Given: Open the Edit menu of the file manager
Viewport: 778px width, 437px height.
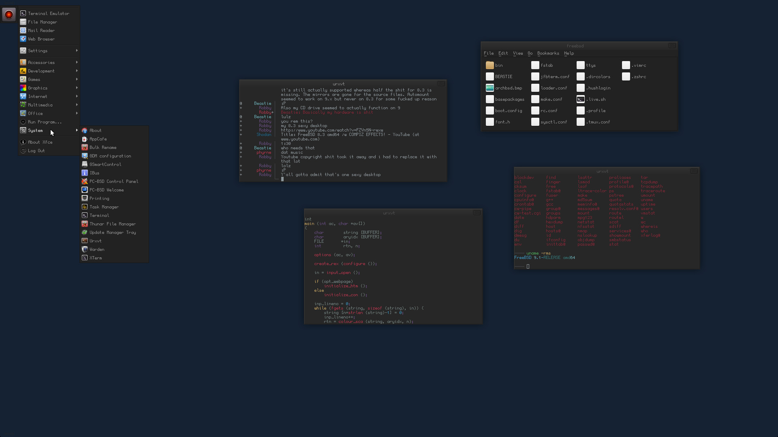Looking at the screenshot, I should tap(502, 53).
